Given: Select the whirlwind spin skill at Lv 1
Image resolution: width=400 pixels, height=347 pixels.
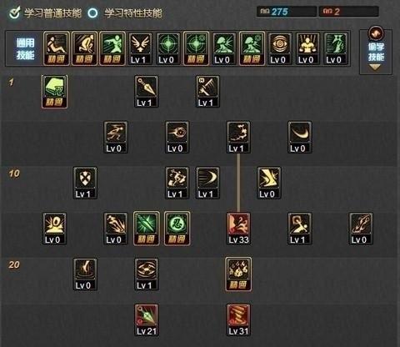Looking at the screenshot, I should (147, 274).
